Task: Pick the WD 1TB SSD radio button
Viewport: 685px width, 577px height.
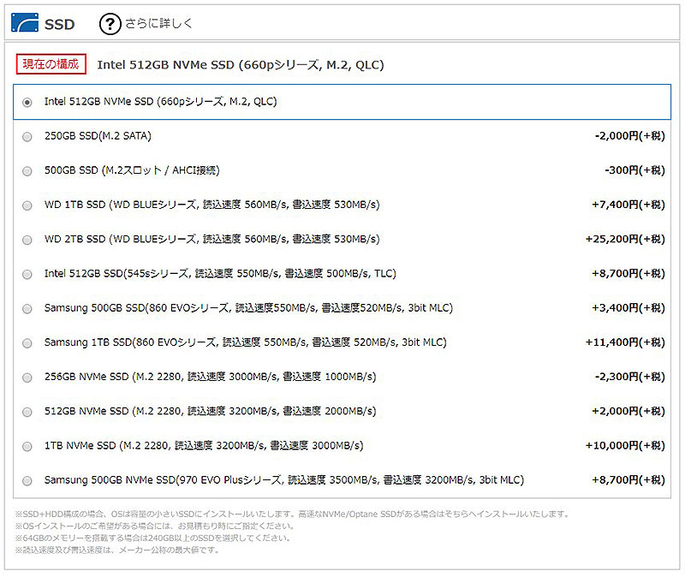Action: [27, 205]
